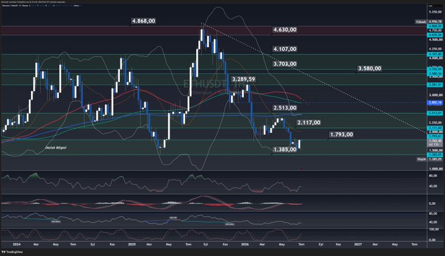This screenshot has width=445, height=256.
Task: Select the 1.793,00 level label
Action: tap(342, 134)
